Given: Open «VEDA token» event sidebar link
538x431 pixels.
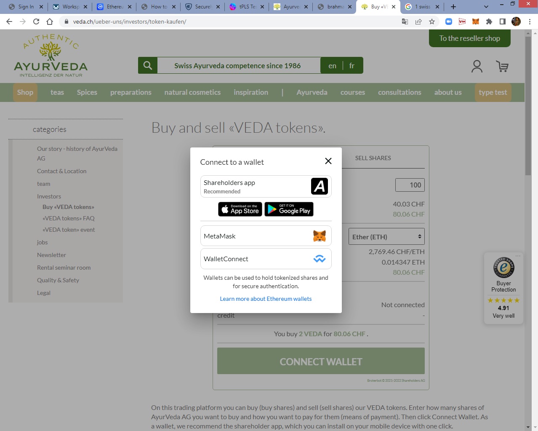Looking at the screenshot, I should click(69, 230).
